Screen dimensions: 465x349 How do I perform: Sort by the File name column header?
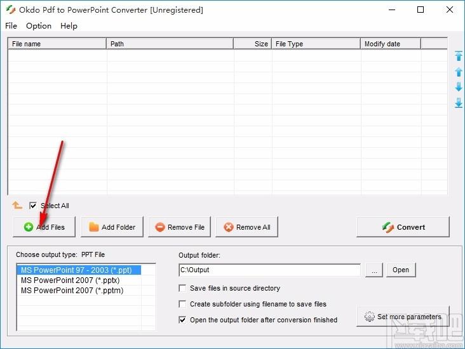57,44
